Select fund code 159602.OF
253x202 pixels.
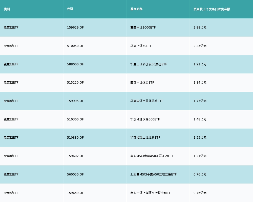click(75, 156)
